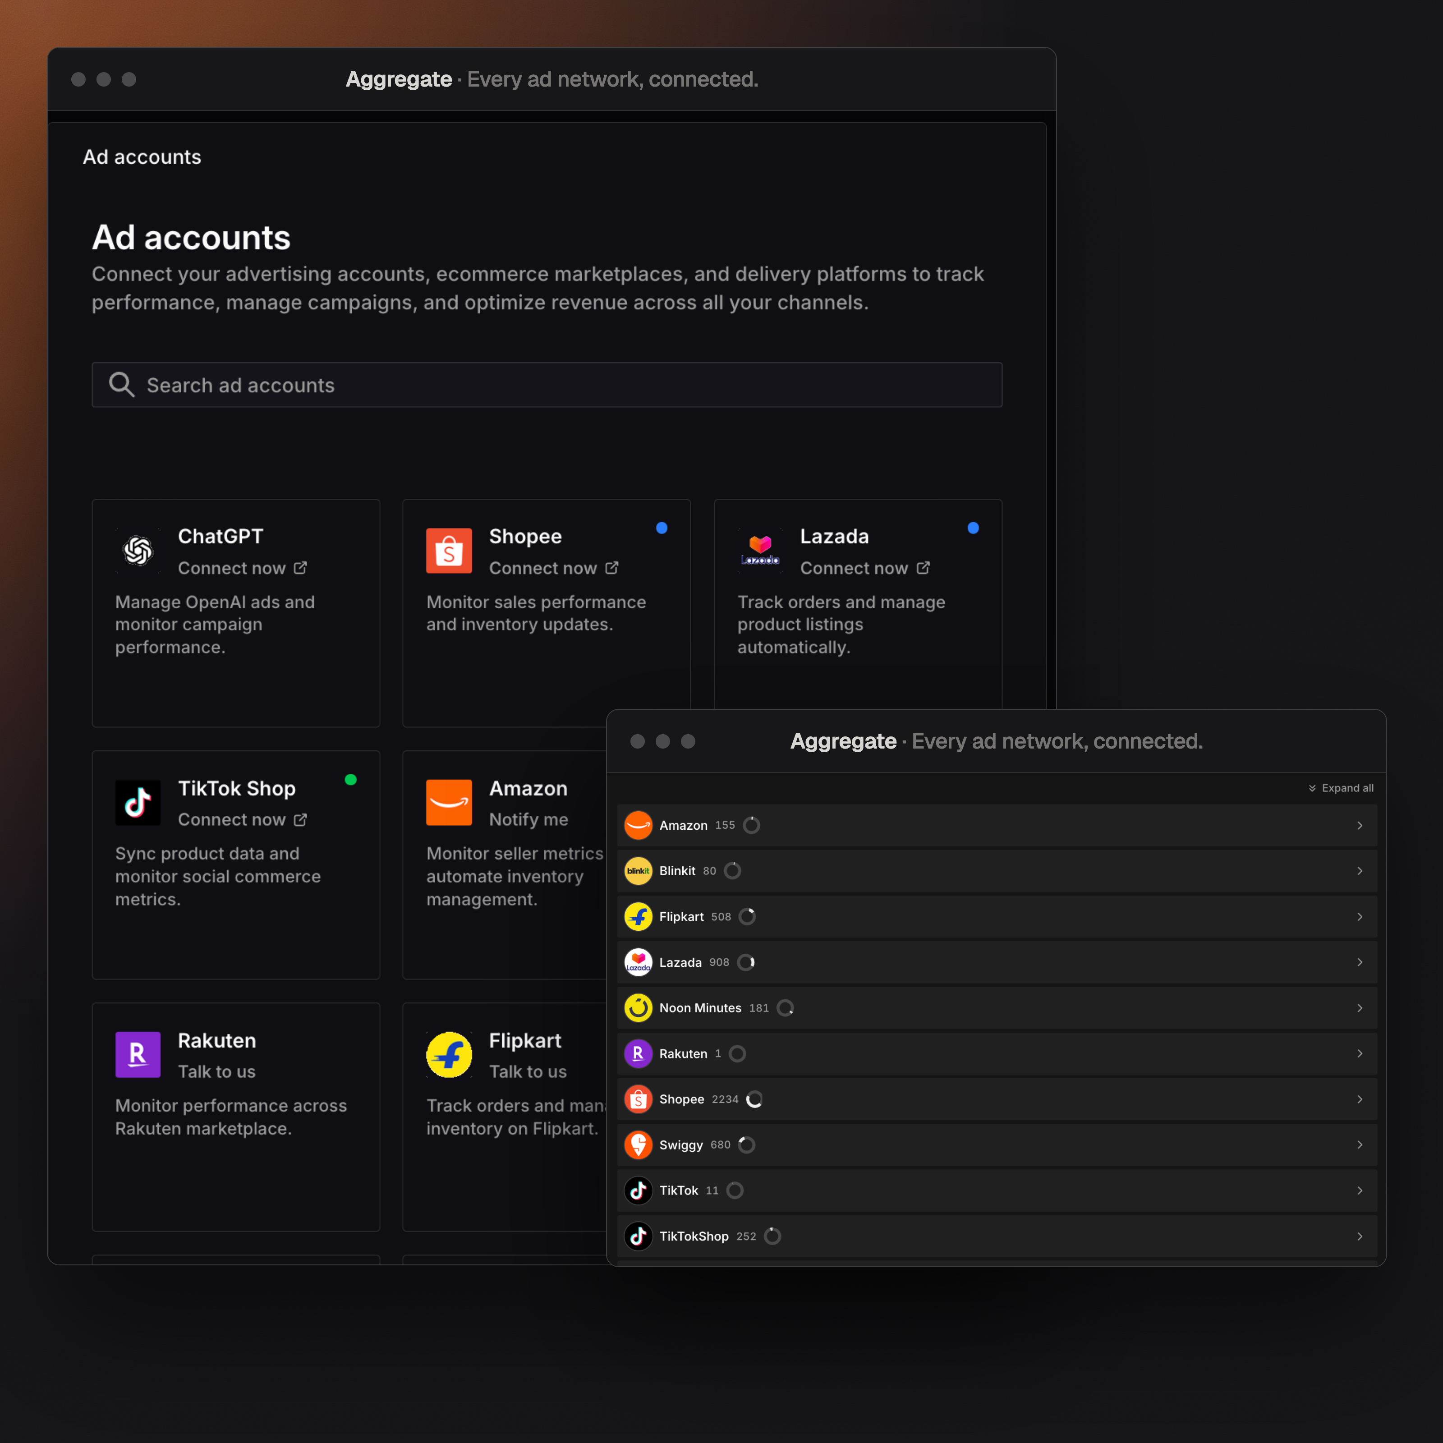The height and width of the screenshot is (1443, 1443).
Task: Click the Blinkit round icon in list
Action: pyautogui.click(x=639, y=871)
